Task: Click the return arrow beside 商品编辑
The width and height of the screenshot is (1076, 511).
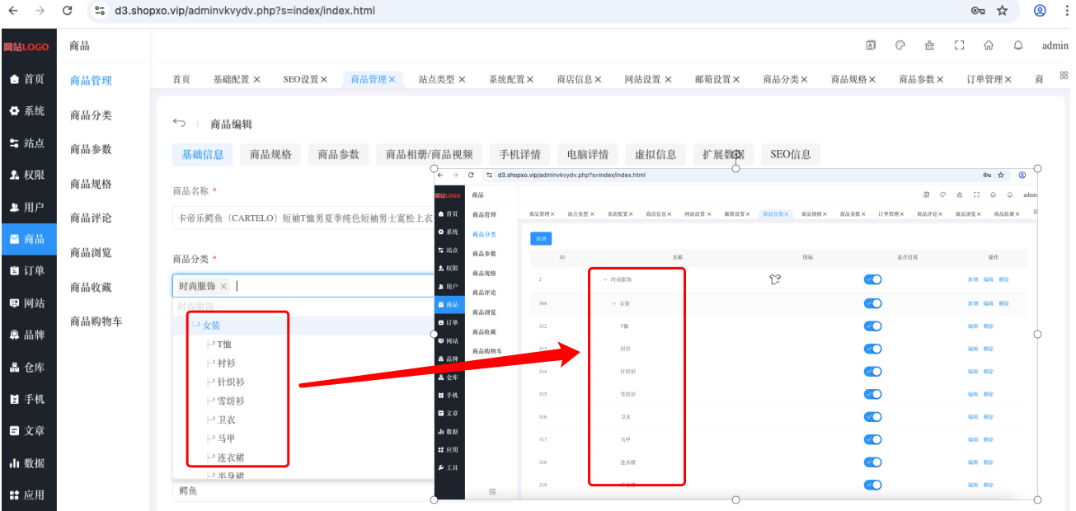Action: (x=179, y=123)
